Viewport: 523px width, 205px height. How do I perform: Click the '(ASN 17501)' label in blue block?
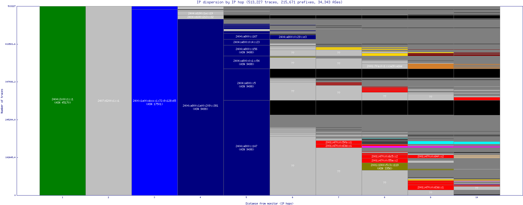pos(154,104)
